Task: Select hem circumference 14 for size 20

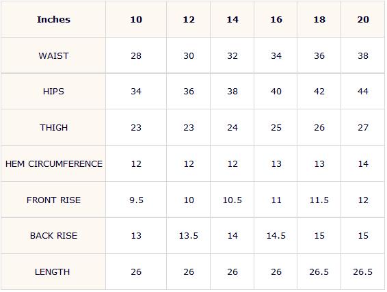Action: click(363, 164)
